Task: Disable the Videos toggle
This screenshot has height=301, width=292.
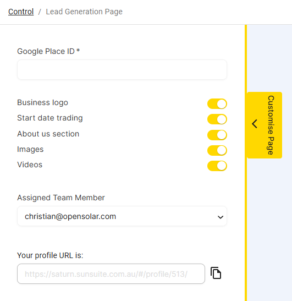Action: pos(217,166)
